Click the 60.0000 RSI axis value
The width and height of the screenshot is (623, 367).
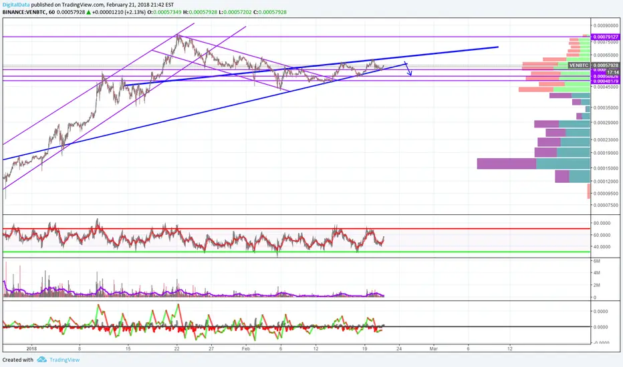(x=602, y=236)
